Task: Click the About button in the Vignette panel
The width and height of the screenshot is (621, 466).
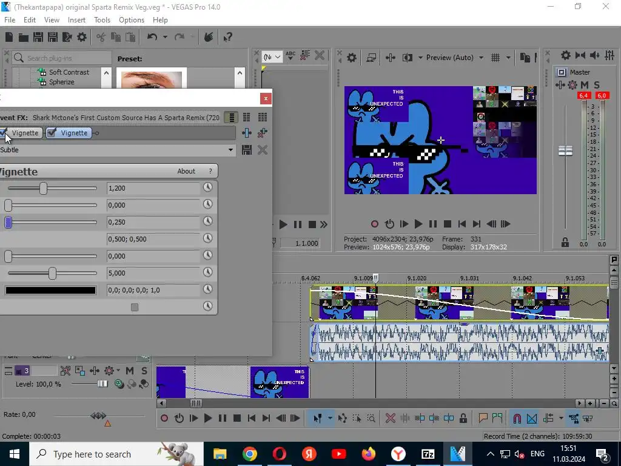Action: click(186, 171)
